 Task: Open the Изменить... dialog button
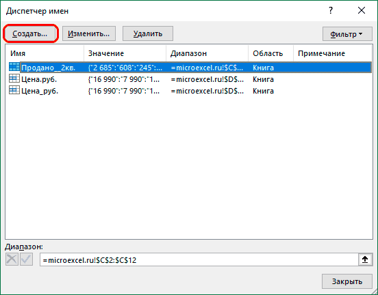point(89,33)
